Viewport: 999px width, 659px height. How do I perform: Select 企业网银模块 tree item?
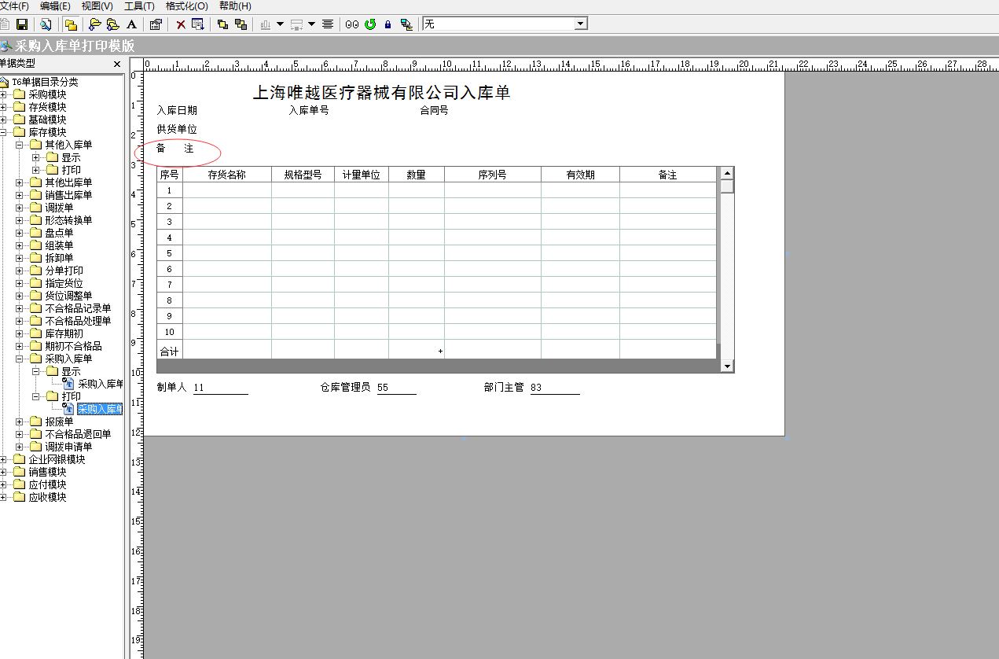pos(57,459)
